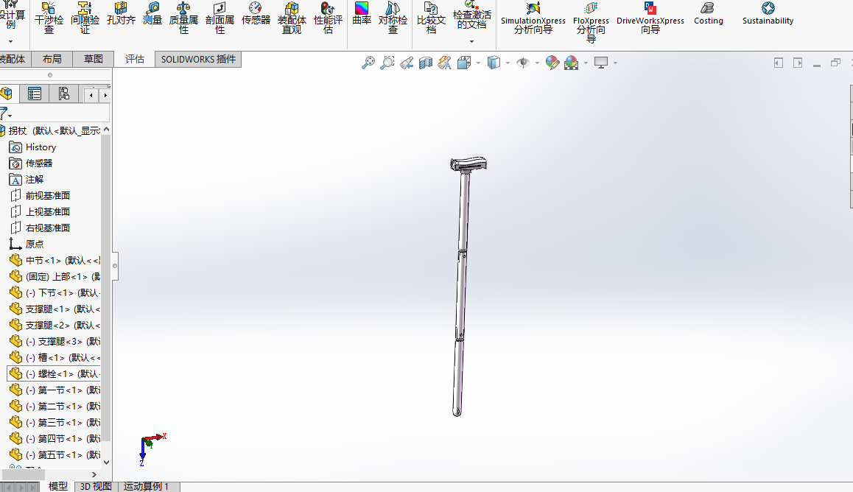Open the Interference Detection (干涉检查) tool

pyautogui.click(x=49, y=18)
